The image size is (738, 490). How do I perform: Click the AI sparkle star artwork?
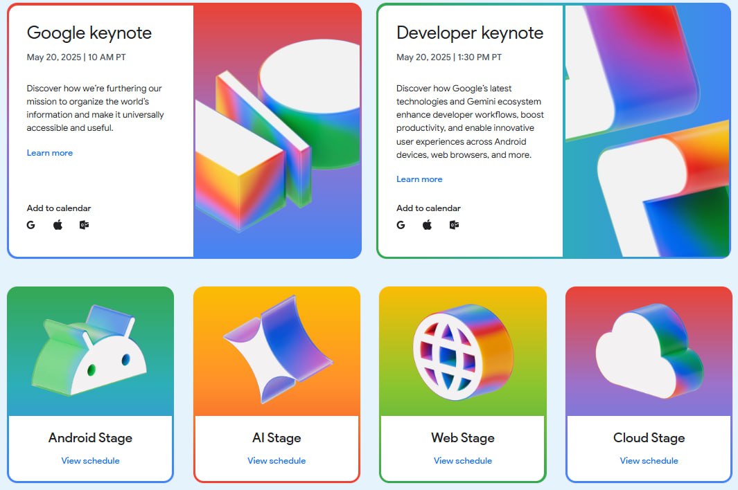tap(278, 349)
